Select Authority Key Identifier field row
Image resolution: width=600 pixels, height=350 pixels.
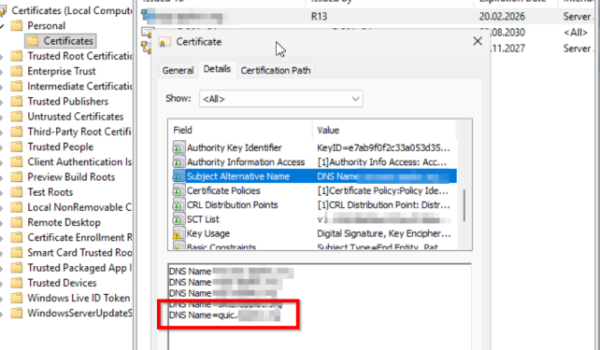click(x=314, y=147)
